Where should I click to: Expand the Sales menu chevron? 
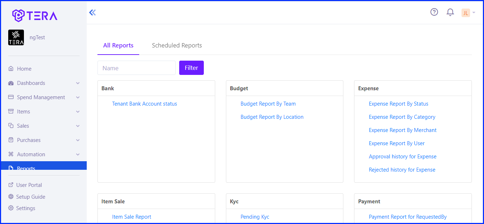point(78,126)
